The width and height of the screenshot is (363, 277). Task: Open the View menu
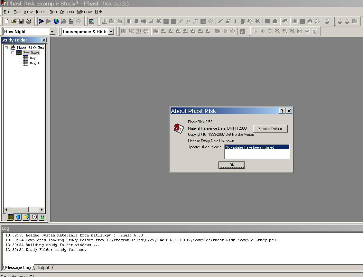pos(28,12)
